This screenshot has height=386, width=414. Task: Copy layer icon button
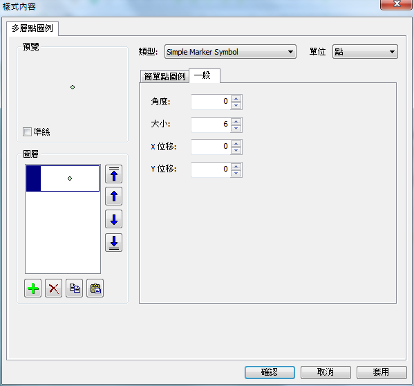[x=74, y=288]
